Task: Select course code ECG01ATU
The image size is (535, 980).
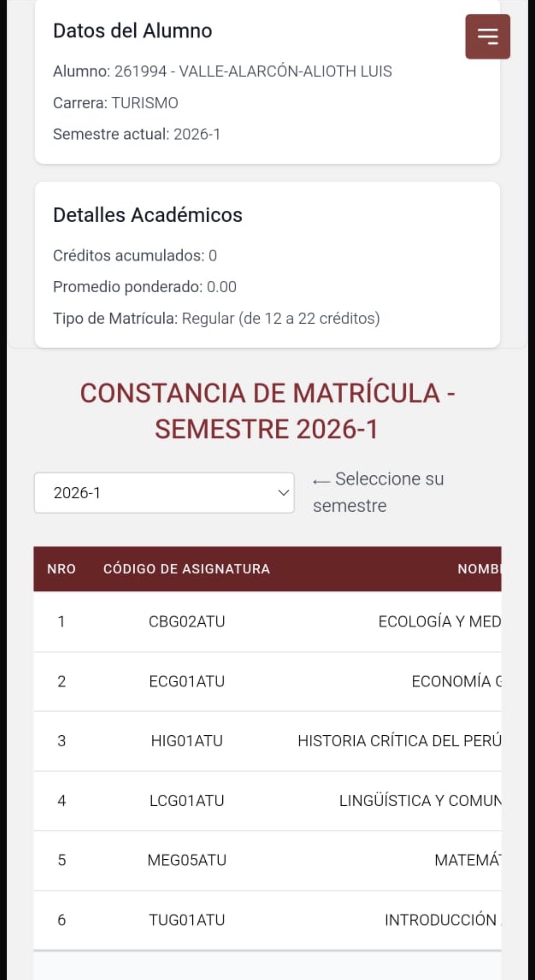Action: tap(187, 681)
